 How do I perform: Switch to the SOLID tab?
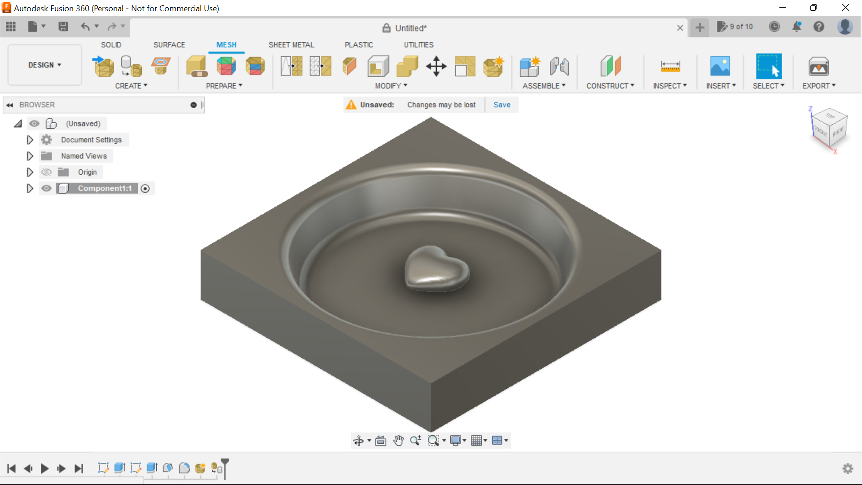click(x=111, y=44)
